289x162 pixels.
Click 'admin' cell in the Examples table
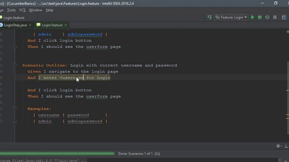(45, 121)
